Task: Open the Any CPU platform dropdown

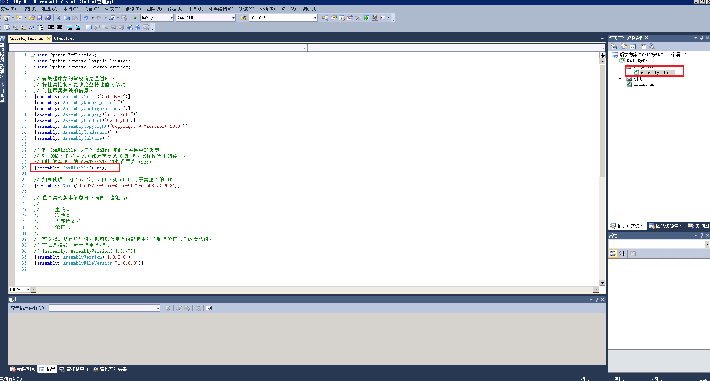Action: [x=232, y=17]
